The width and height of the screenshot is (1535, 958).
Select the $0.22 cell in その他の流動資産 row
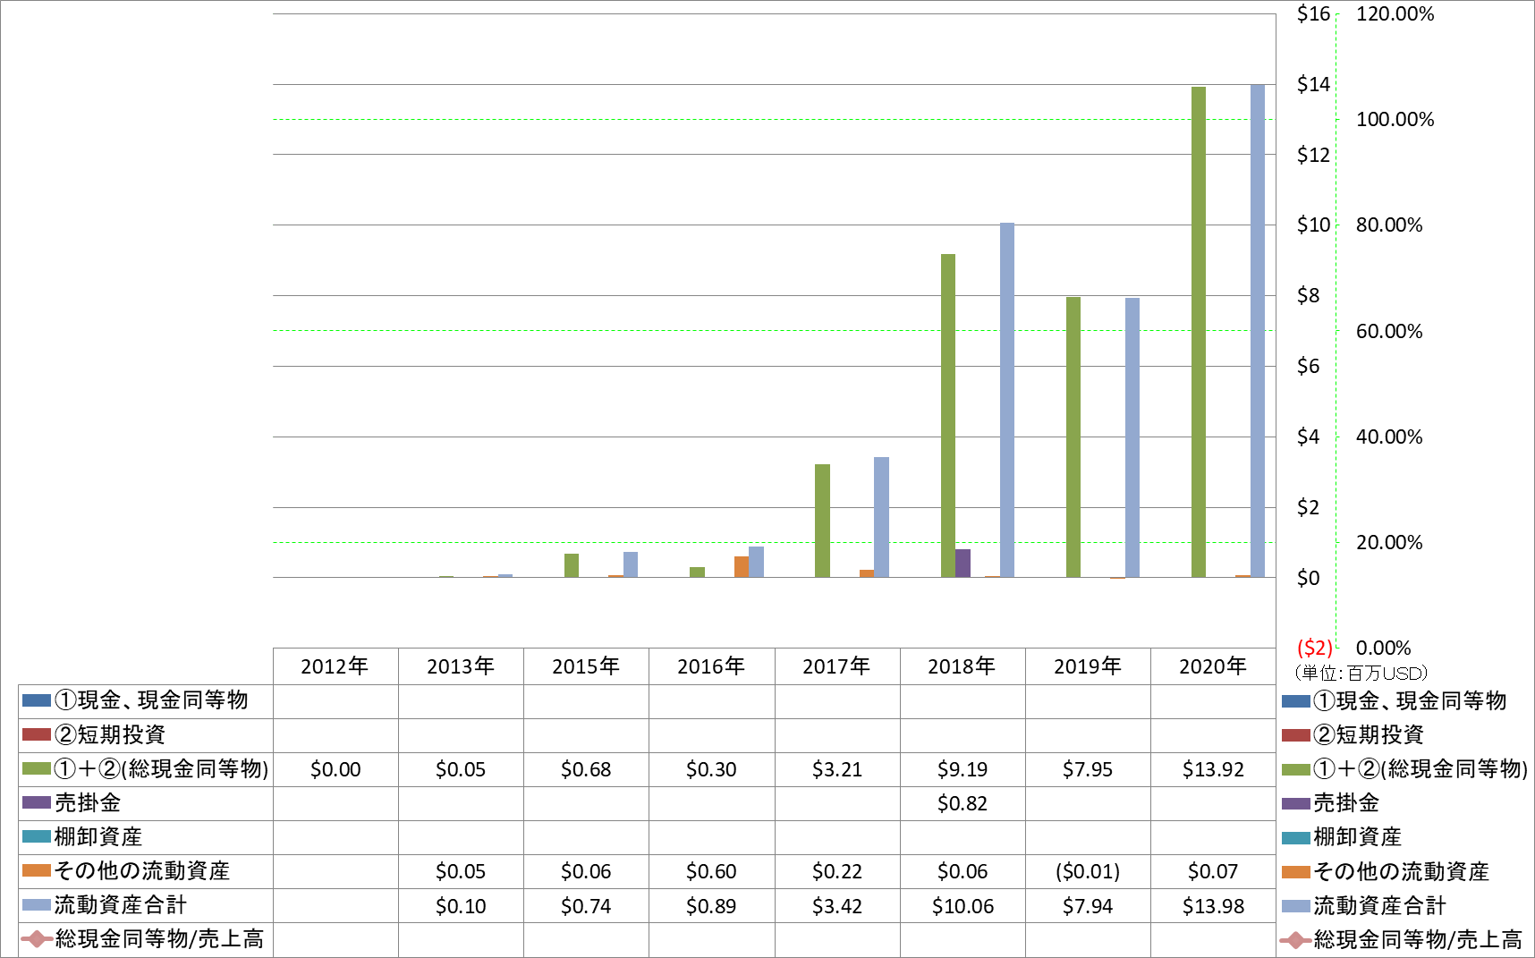coord(837,871)
